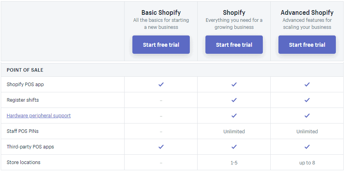Click Shopify plan's Shopify POS app checkmark
The image size is (346, 173).
pyautogui.click(x=234, y=84)
